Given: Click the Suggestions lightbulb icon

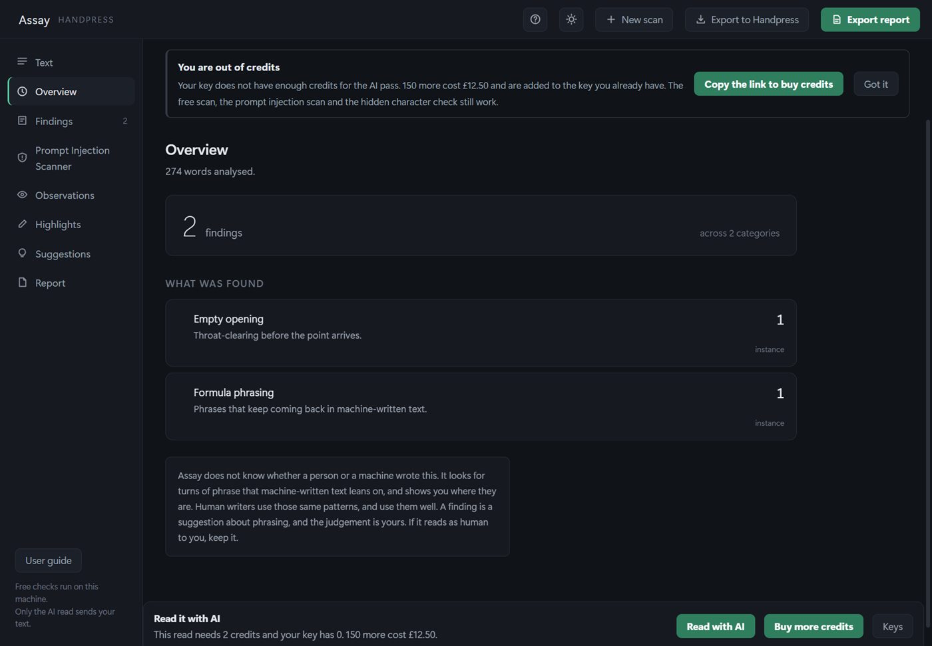Looking at the screenshot, I should click(x=22, y=253).
